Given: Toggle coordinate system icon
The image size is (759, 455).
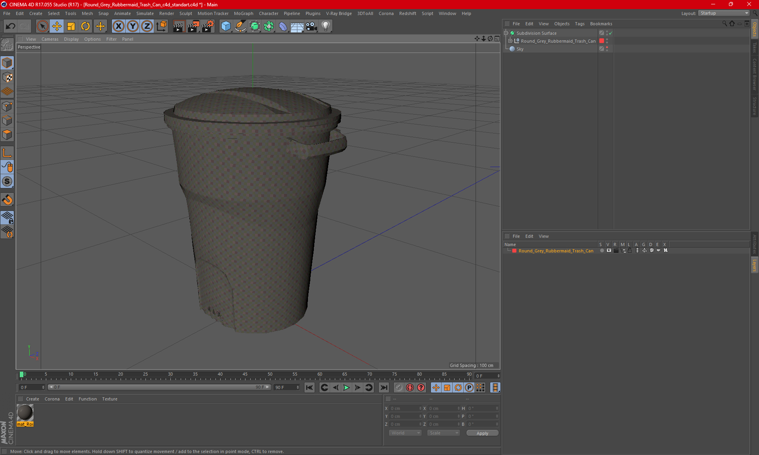Looking at the screenshot, I should pyautogui.click(x=162, y=26).
